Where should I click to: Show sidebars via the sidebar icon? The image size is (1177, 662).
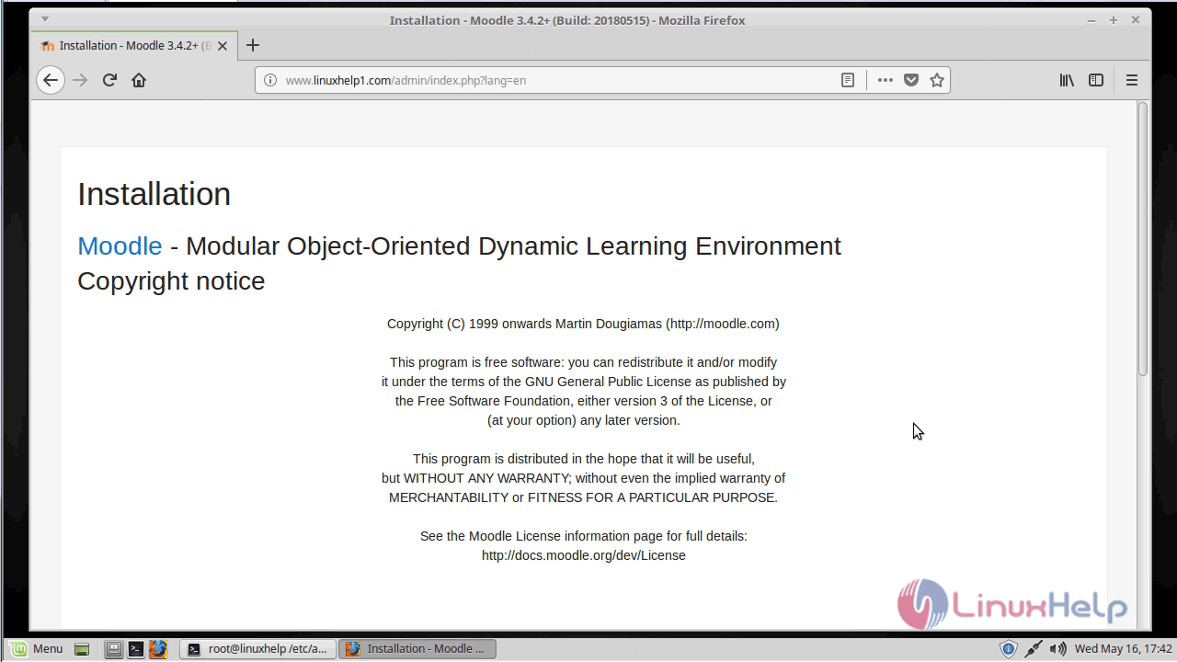point(1096,80)
